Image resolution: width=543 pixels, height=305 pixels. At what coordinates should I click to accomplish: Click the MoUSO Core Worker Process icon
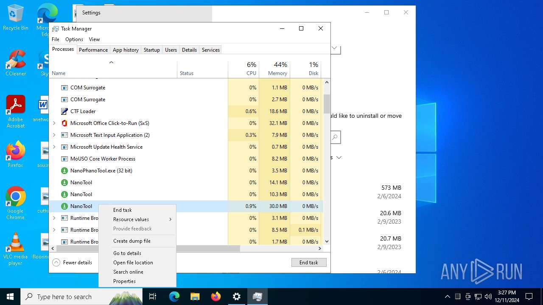click(x=64, y=159)
